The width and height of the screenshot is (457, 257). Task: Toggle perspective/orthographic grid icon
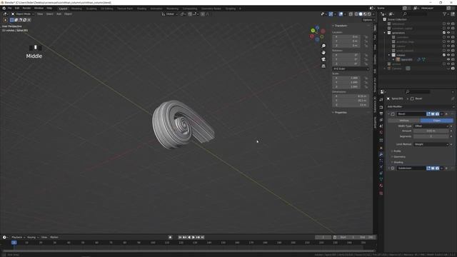tap(323, 66)
